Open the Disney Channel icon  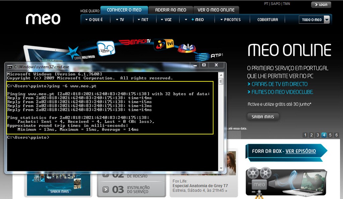click(106, 49)
